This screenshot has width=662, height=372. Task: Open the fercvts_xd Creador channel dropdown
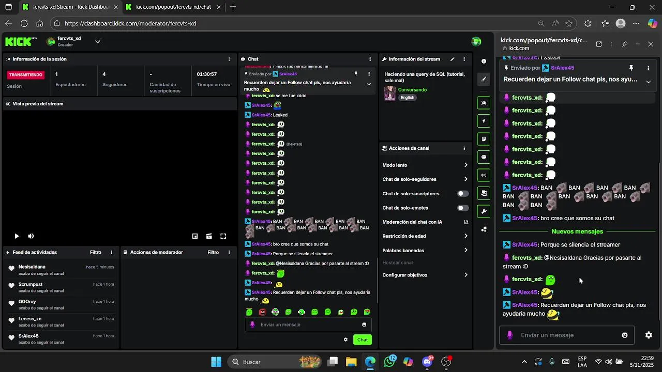click(97, 42)
